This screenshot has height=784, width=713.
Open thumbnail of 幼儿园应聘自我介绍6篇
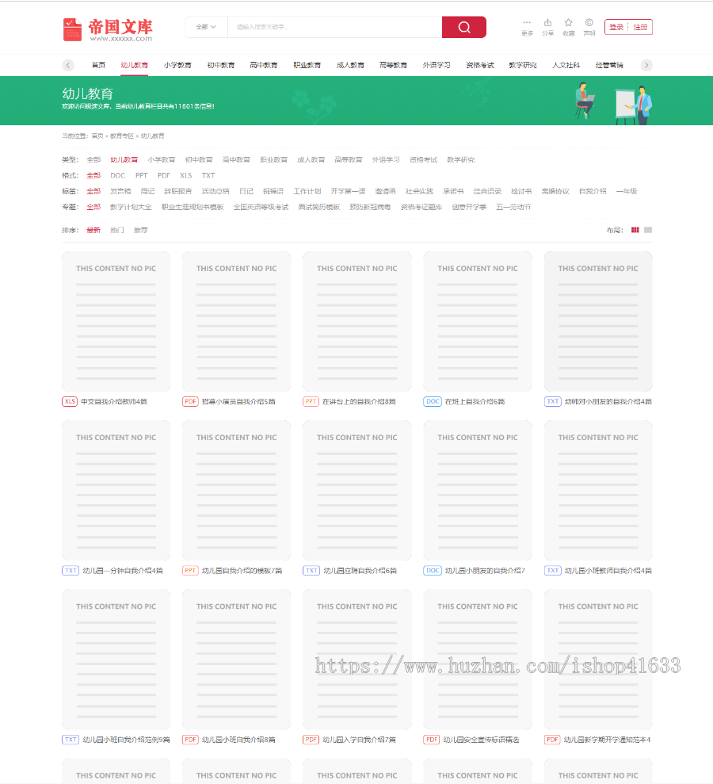pyautogui.click(x=357, y=491)
